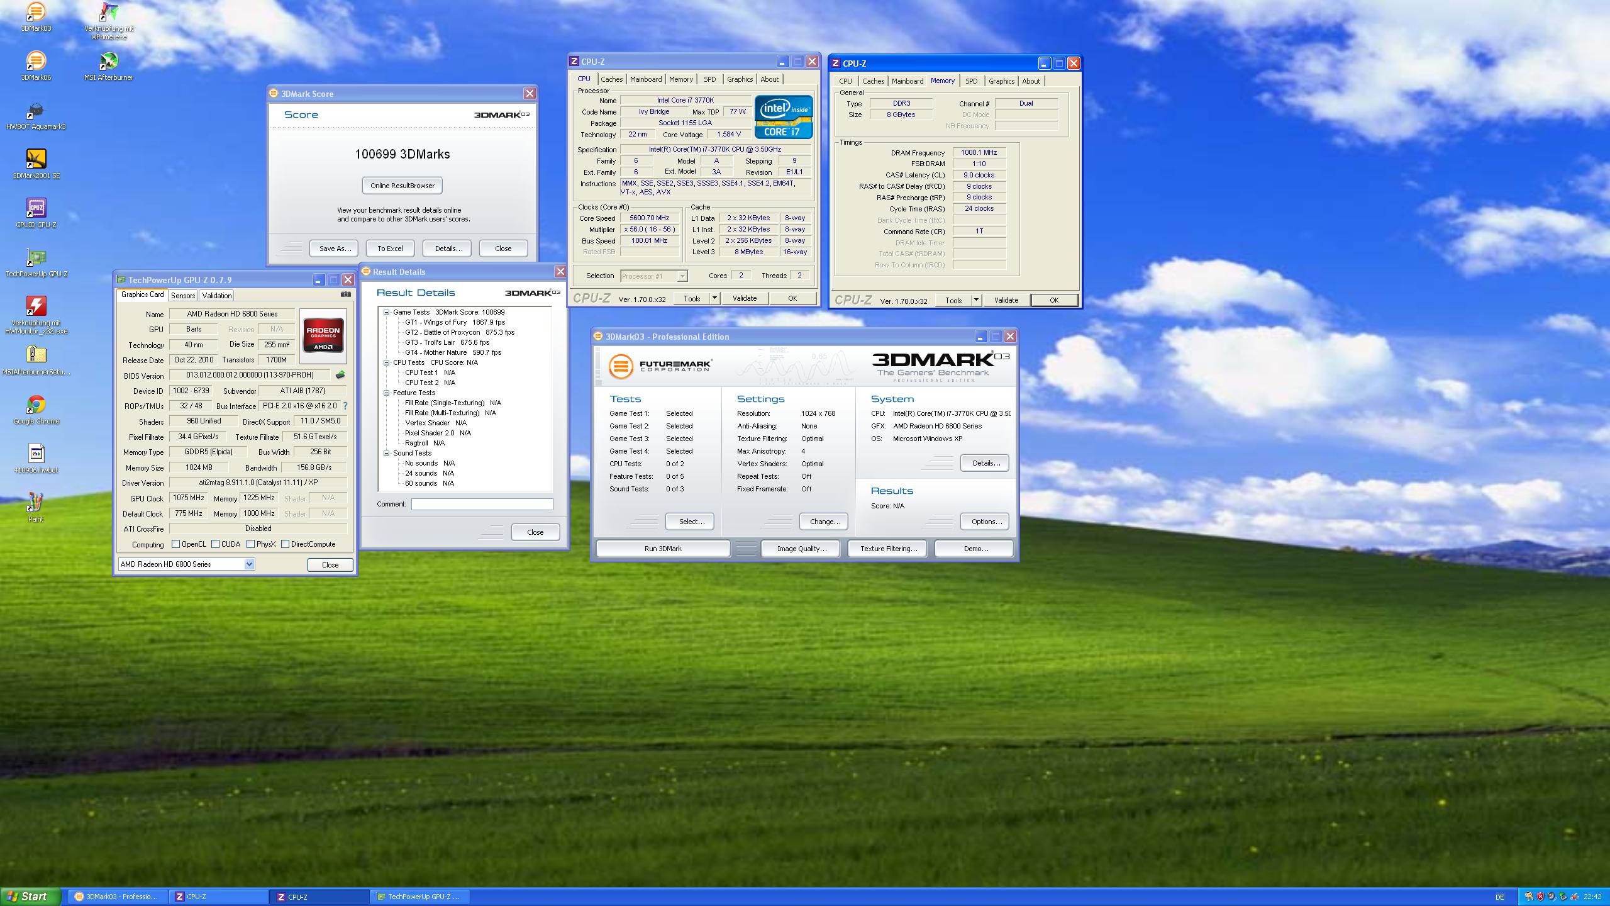
Task: Click the To Excel button
Action: pyautogui.click(x=390, y=249)
